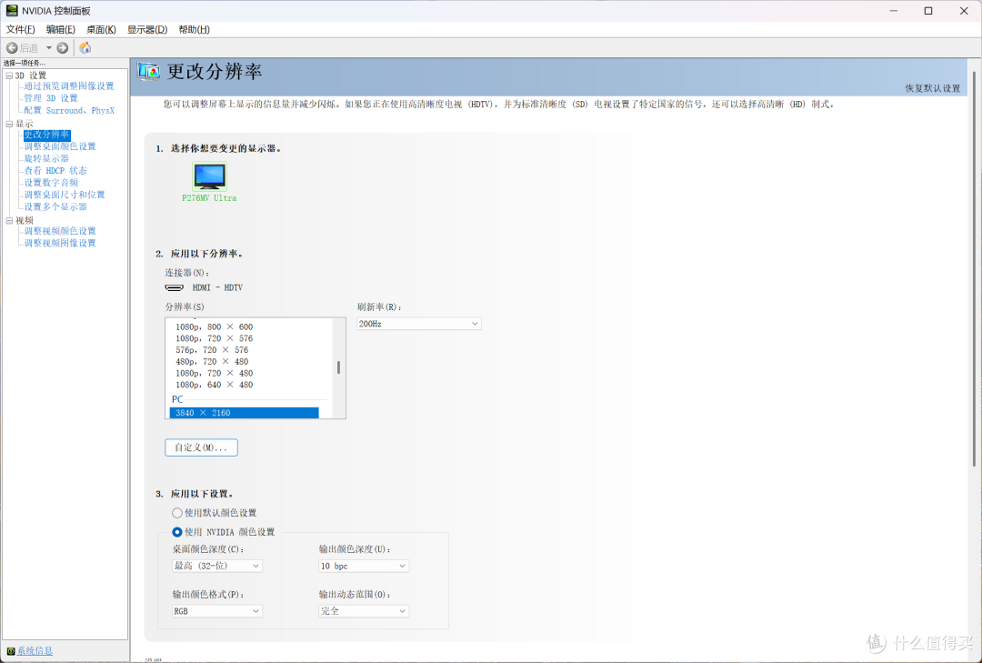Screen dimensions: 982x663
Task: Open 查看 HDCP 状态 in the tree
Action: coord(55,170)
